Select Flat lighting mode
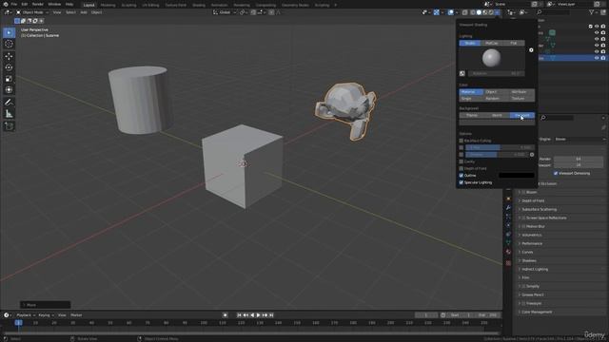Image resolution: width=609 pixels, height=342 pixels. coord(514,43)
